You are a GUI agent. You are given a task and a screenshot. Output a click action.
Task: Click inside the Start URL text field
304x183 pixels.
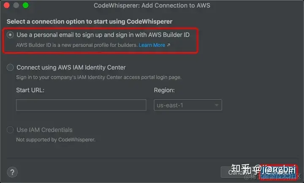(x=81, y=105)
